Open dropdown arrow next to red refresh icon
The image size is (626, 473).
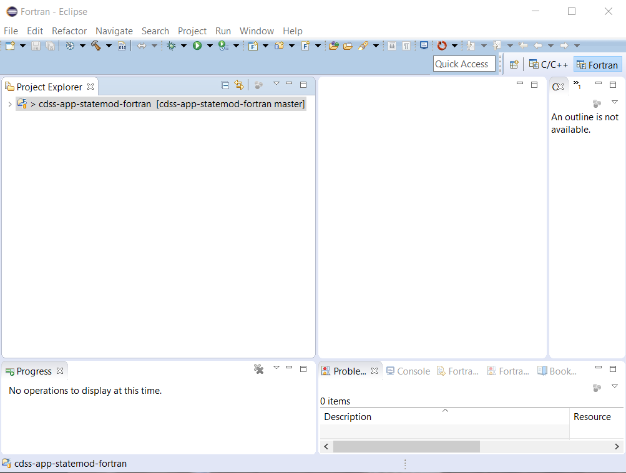tap(454, 46)
